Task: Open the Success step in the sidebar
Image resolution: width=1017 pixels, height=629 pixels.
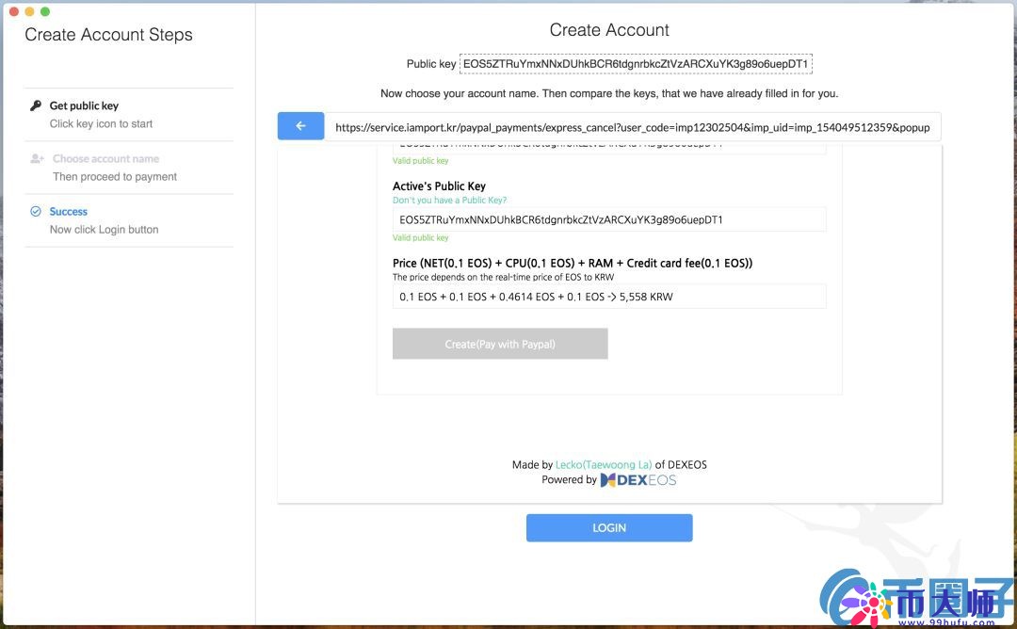Action: point(69,212)
